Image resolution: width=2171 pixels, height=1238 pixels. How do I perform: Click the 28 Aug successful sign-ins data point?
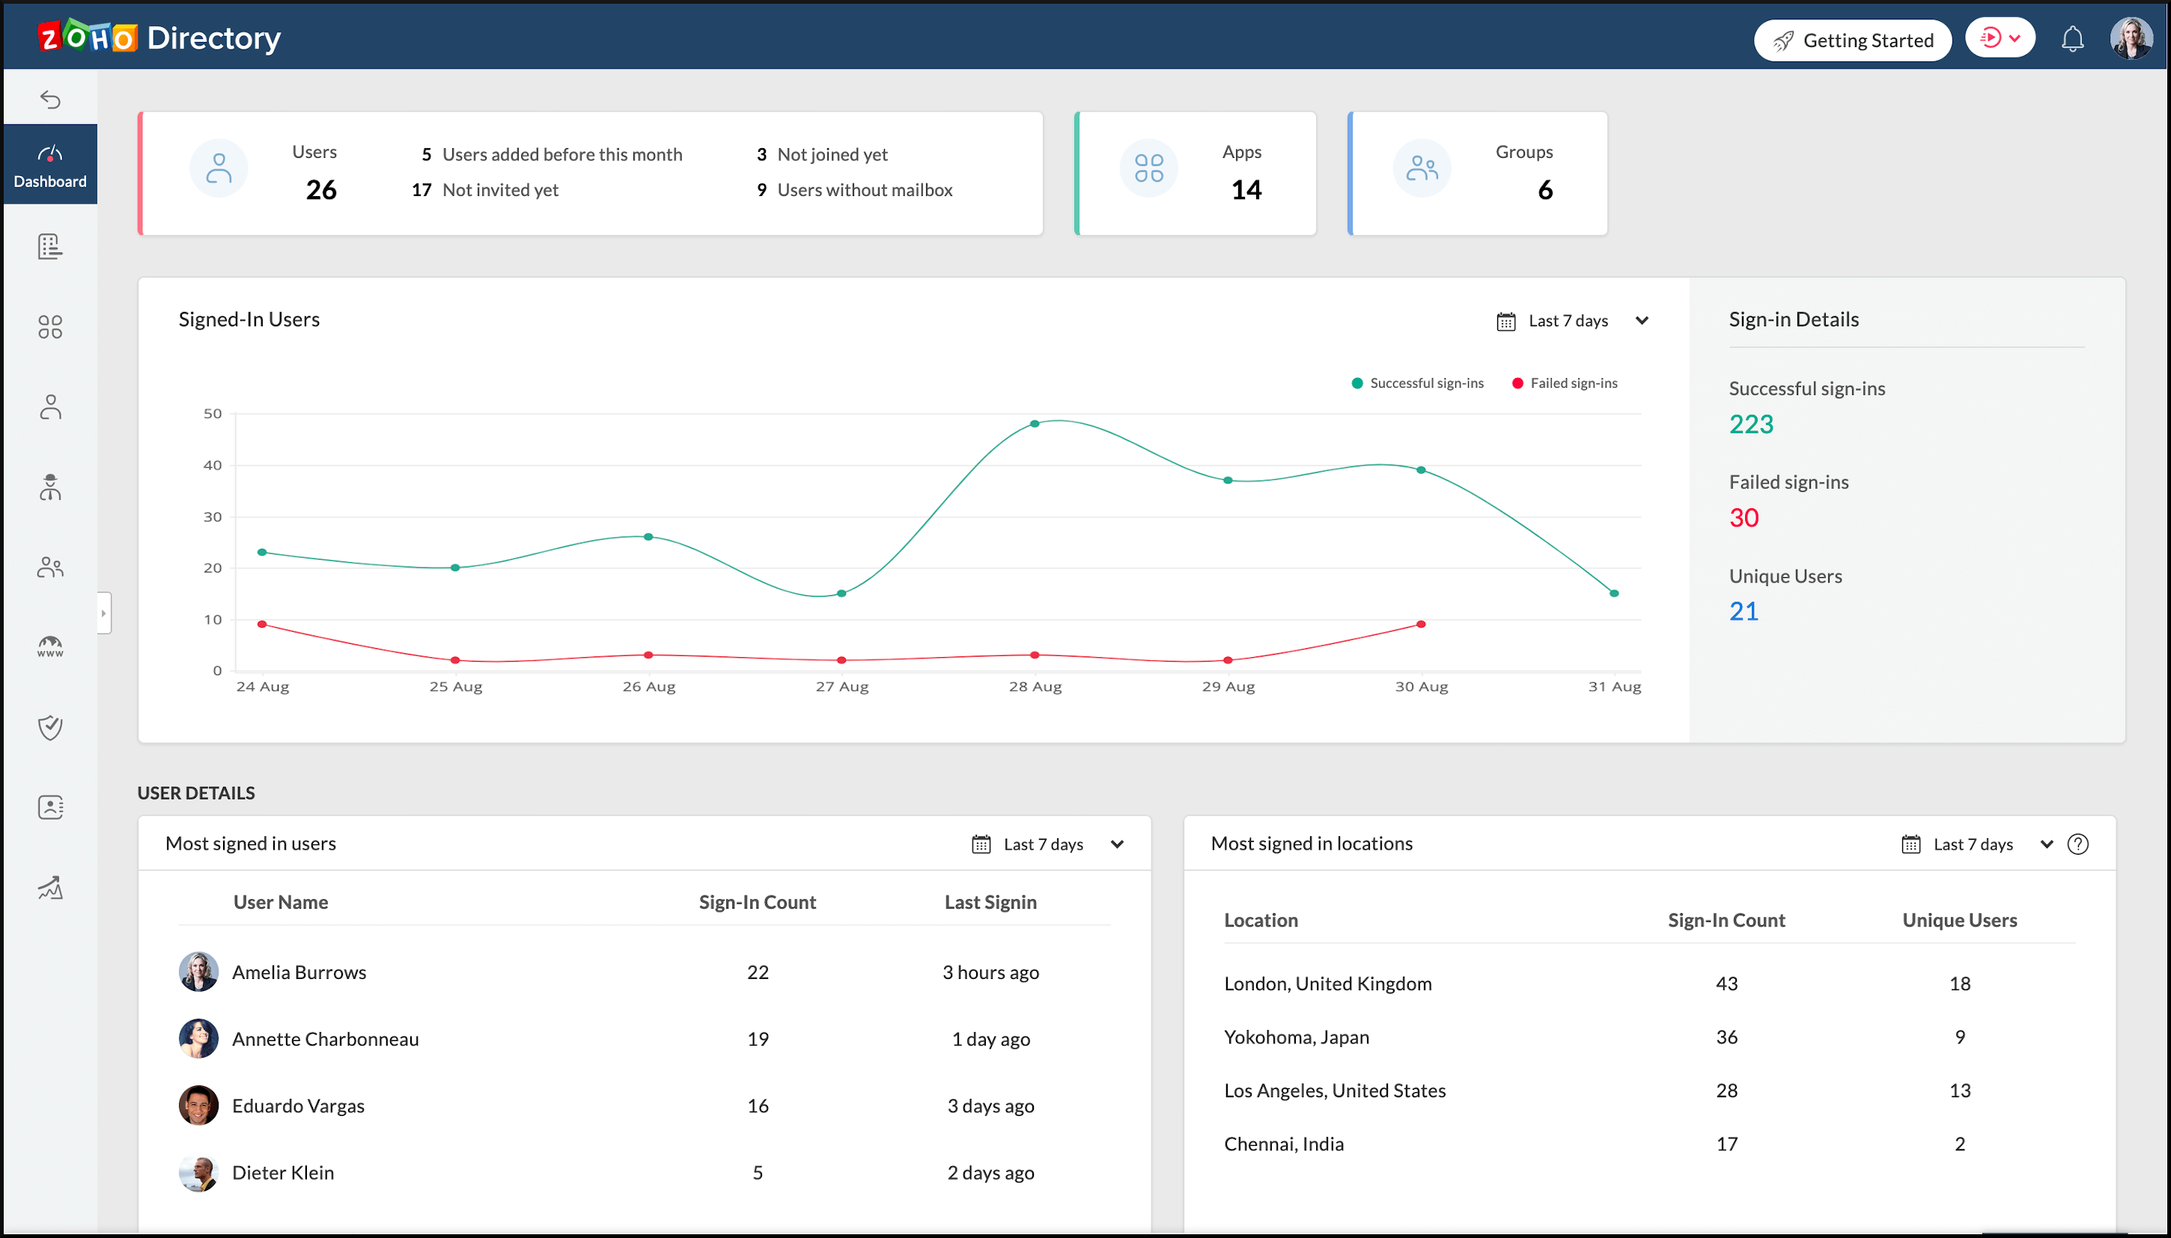pyautogui.click(x=1035, y=424)
